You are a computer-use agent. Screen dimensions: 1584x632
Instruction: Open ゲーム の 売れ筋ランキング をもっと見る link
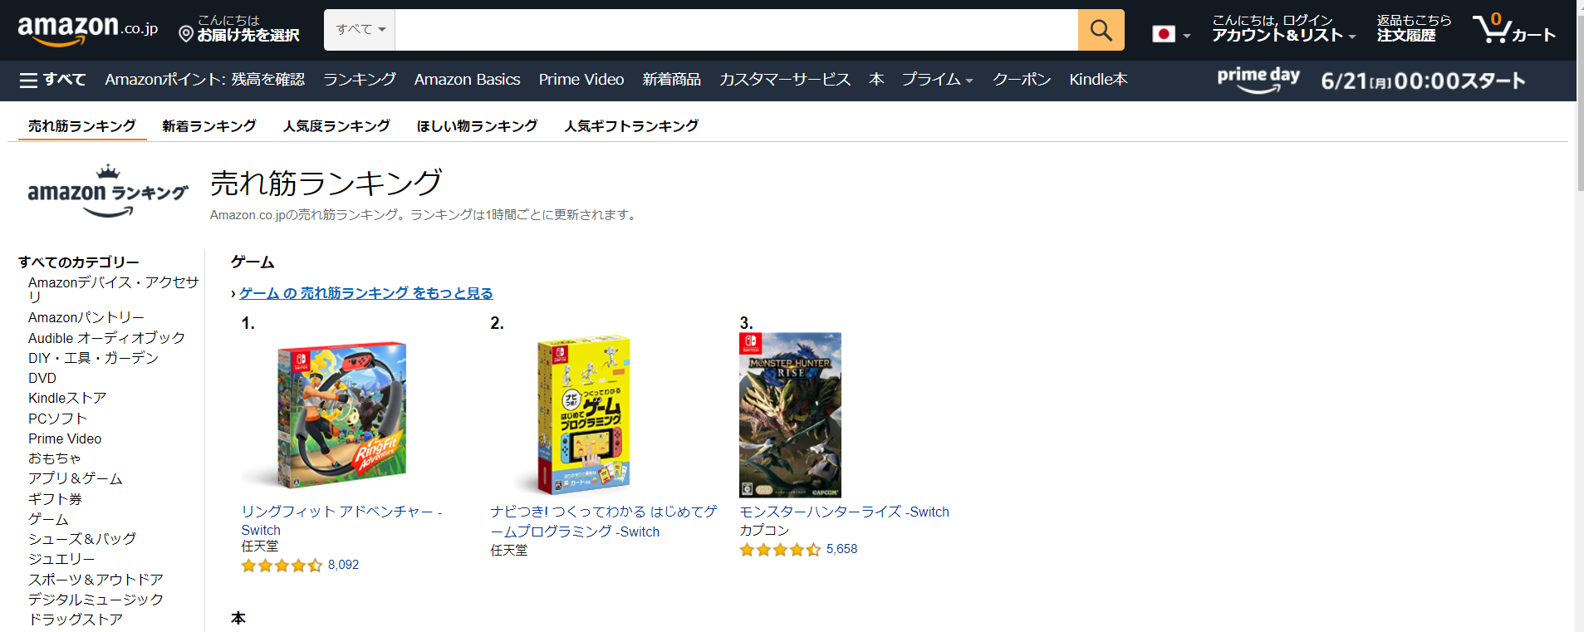366,293
